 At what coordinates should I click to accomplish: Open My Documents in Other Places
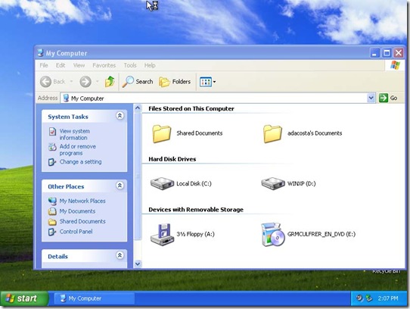[x=77, y=211]
